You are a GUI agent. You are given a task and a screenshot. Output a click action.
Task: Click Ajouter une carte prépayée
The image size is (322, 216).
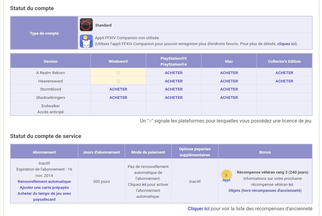44,187
